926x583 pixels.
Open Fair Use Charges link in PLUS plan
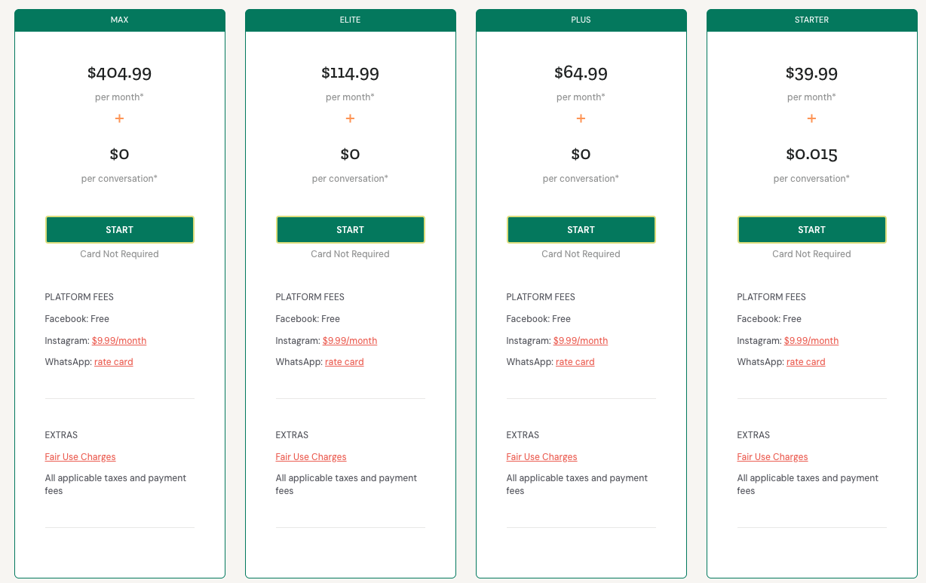click(x=541, y=457)
